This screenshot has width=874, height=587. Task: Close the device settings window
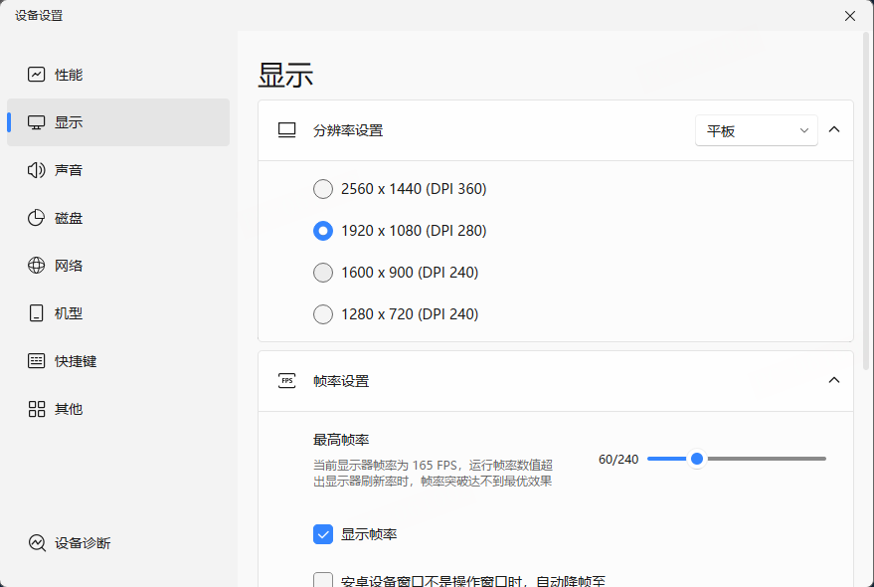click(x=850, y=16)
